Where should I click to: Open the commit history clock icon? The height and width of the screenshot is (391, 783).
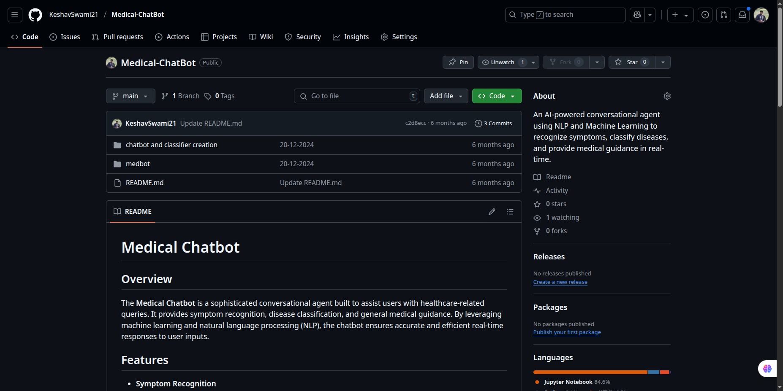pos(478,124)
